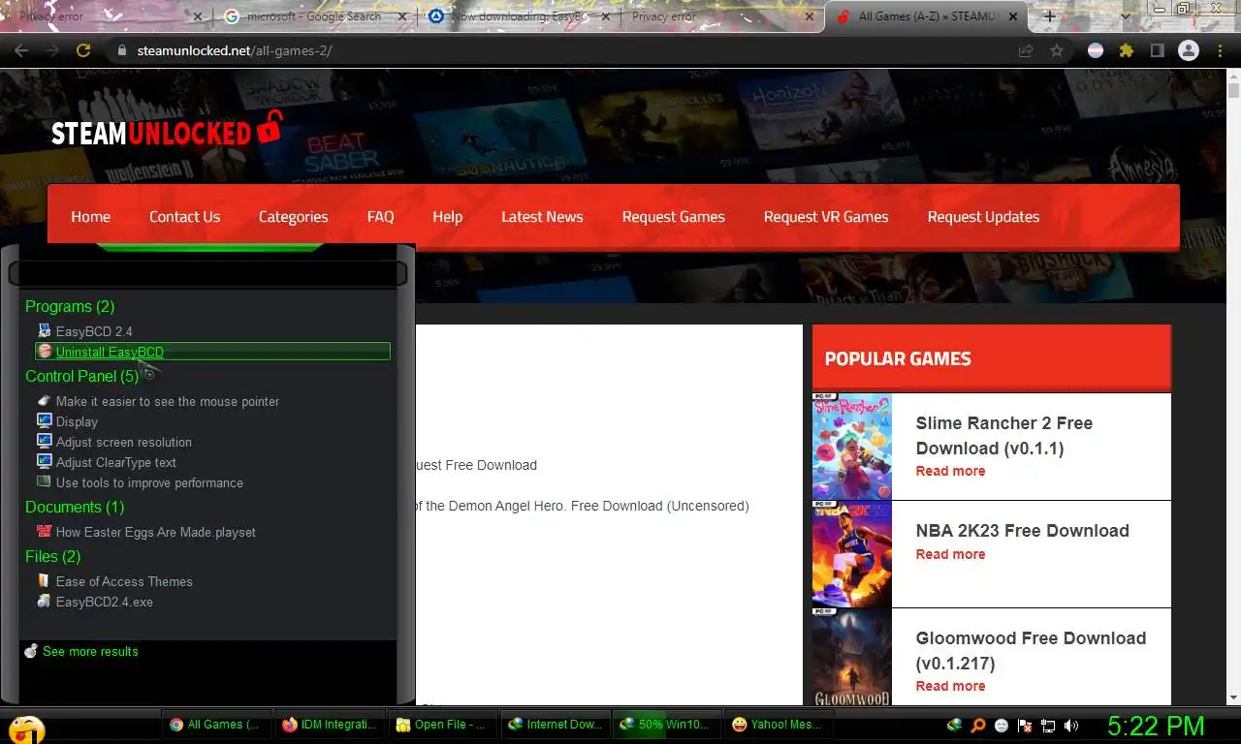Image resolution: width=1241 pixels, height=744 pixels.
Task: Switch to Open File taskbar button
Action: click(443, 724)
